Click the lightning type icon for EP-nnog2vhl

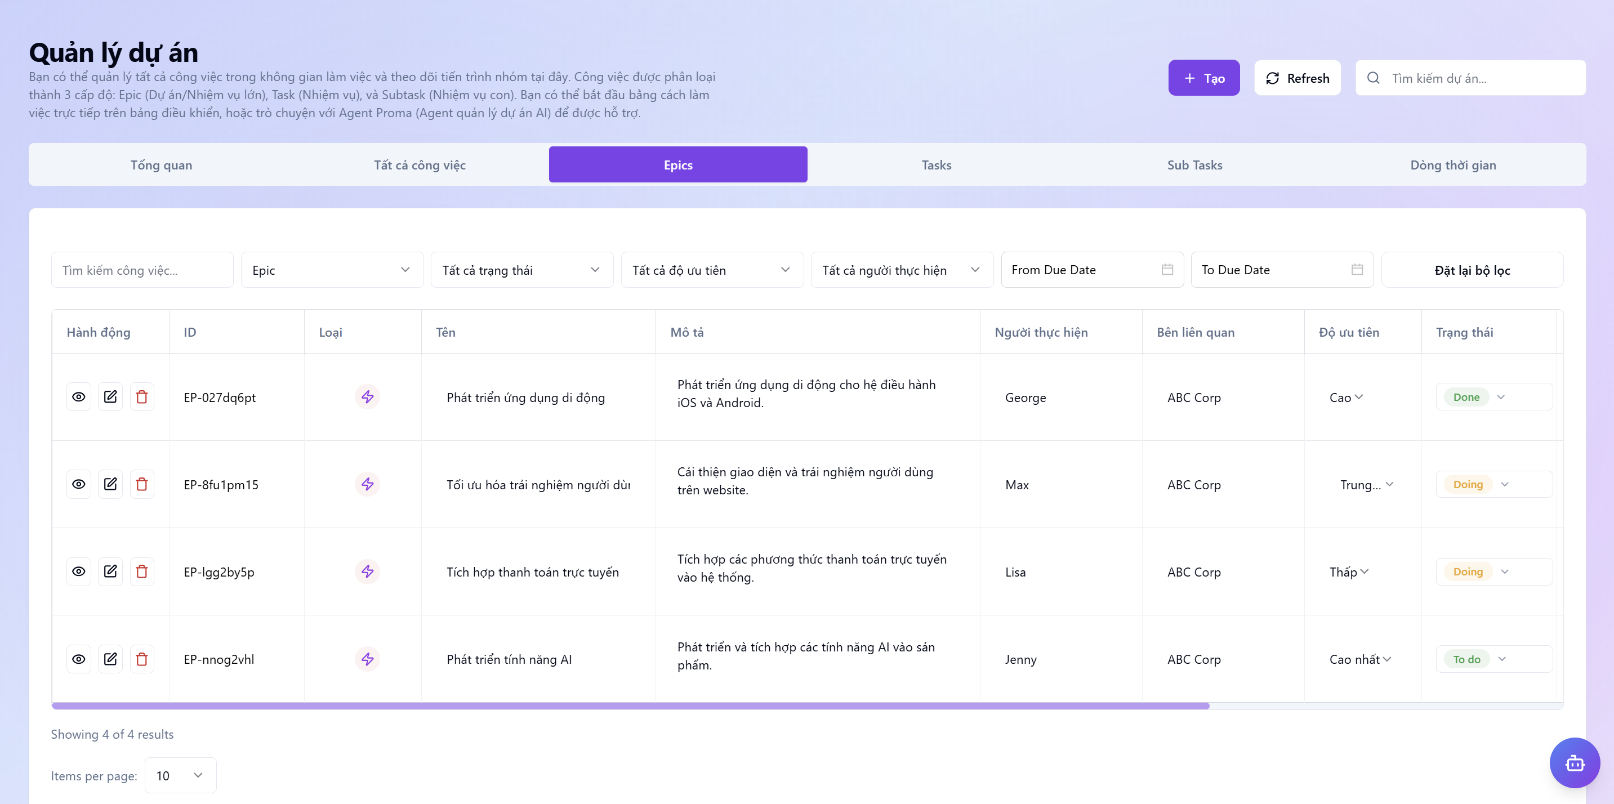click(x=367, y=659)
